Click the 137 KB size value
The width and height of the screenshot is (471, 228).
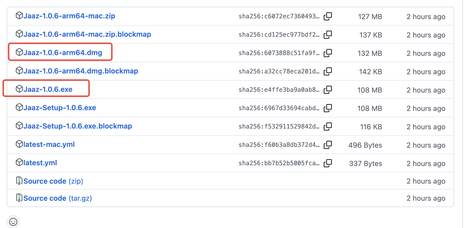(371, 35)
